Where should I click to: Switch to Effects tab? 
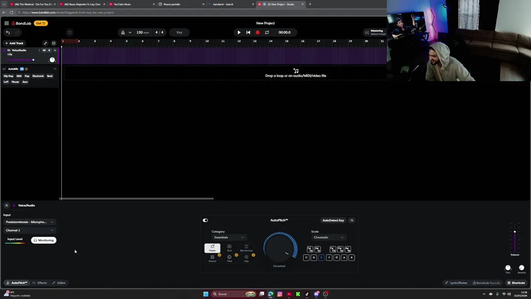pyautogui.click(x=40, y=283)
